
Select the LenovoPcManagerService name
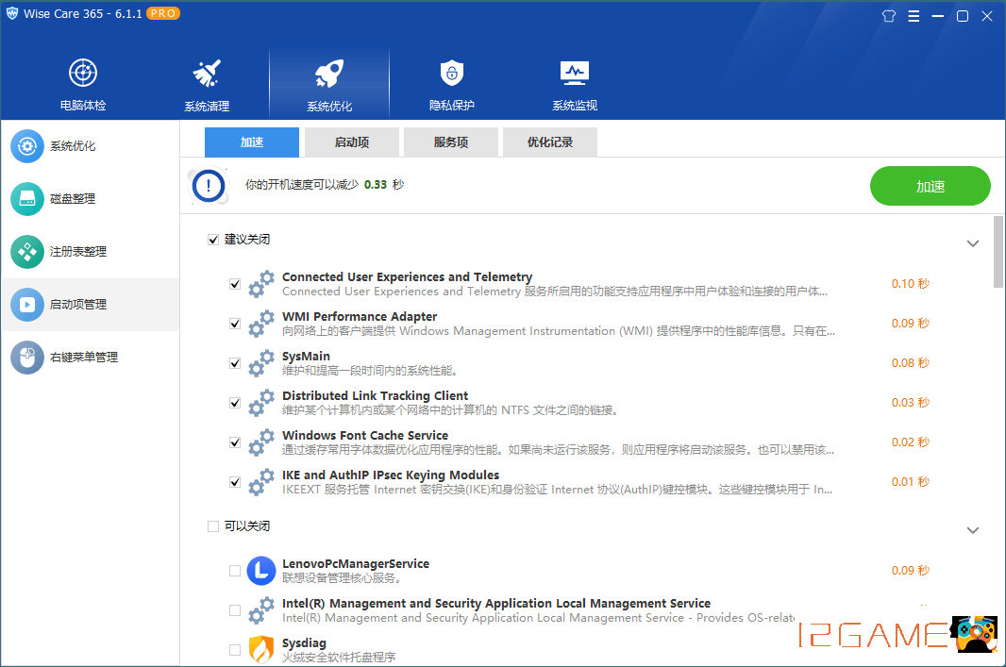(356, 564)
